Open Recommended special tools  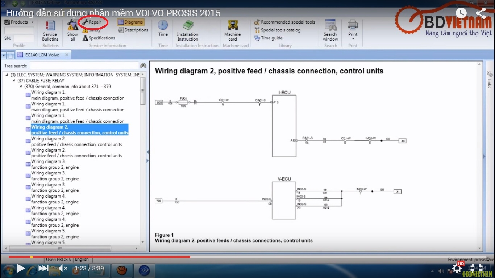click(285, 22)
